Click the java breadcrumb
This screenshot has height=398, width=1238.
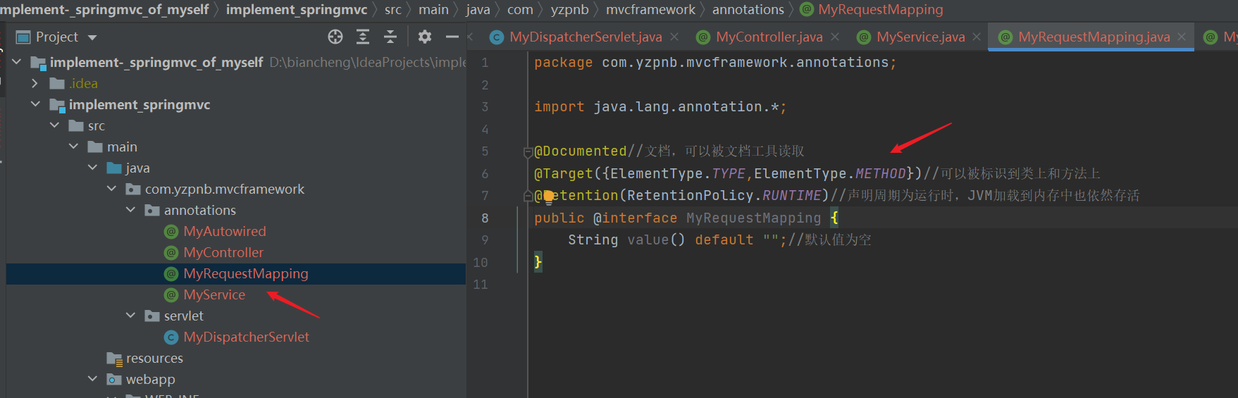[x=478, y=9]
